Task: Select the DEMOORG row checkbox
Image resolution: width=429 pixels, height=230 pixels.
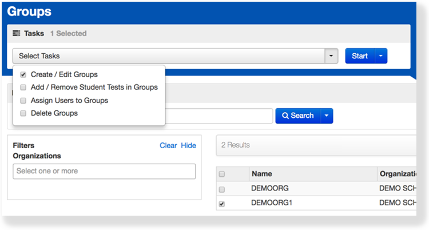Action: pyautogui.click(x=222, y=189)
